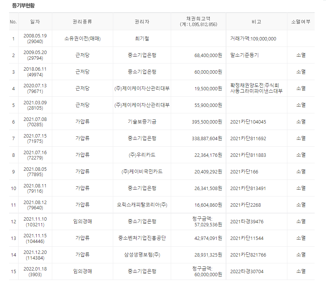
Task: Click case number 2021카단2268
Action: 245,205
